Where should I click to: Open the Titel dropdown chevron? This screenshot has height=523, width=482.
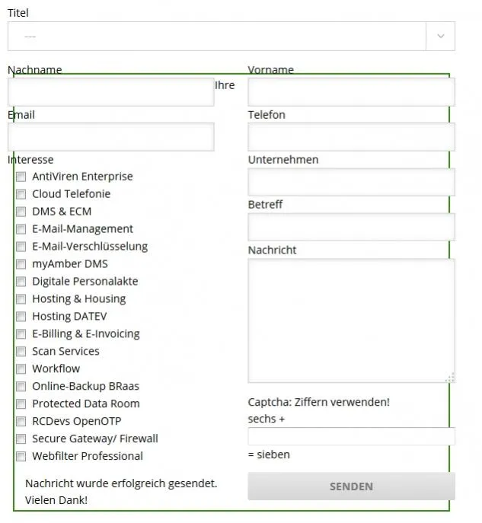point(440,36)
